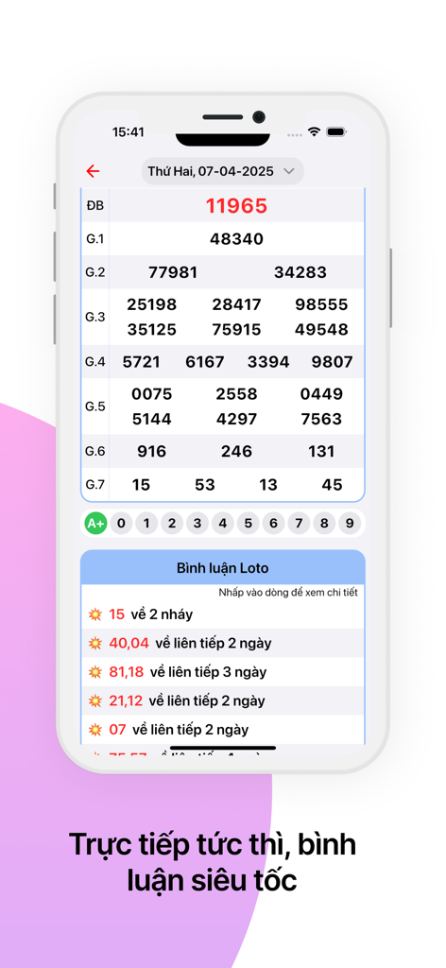
Task: Open the row '40,04 về liên tiếp 2 ngày'
Action: 223,643
